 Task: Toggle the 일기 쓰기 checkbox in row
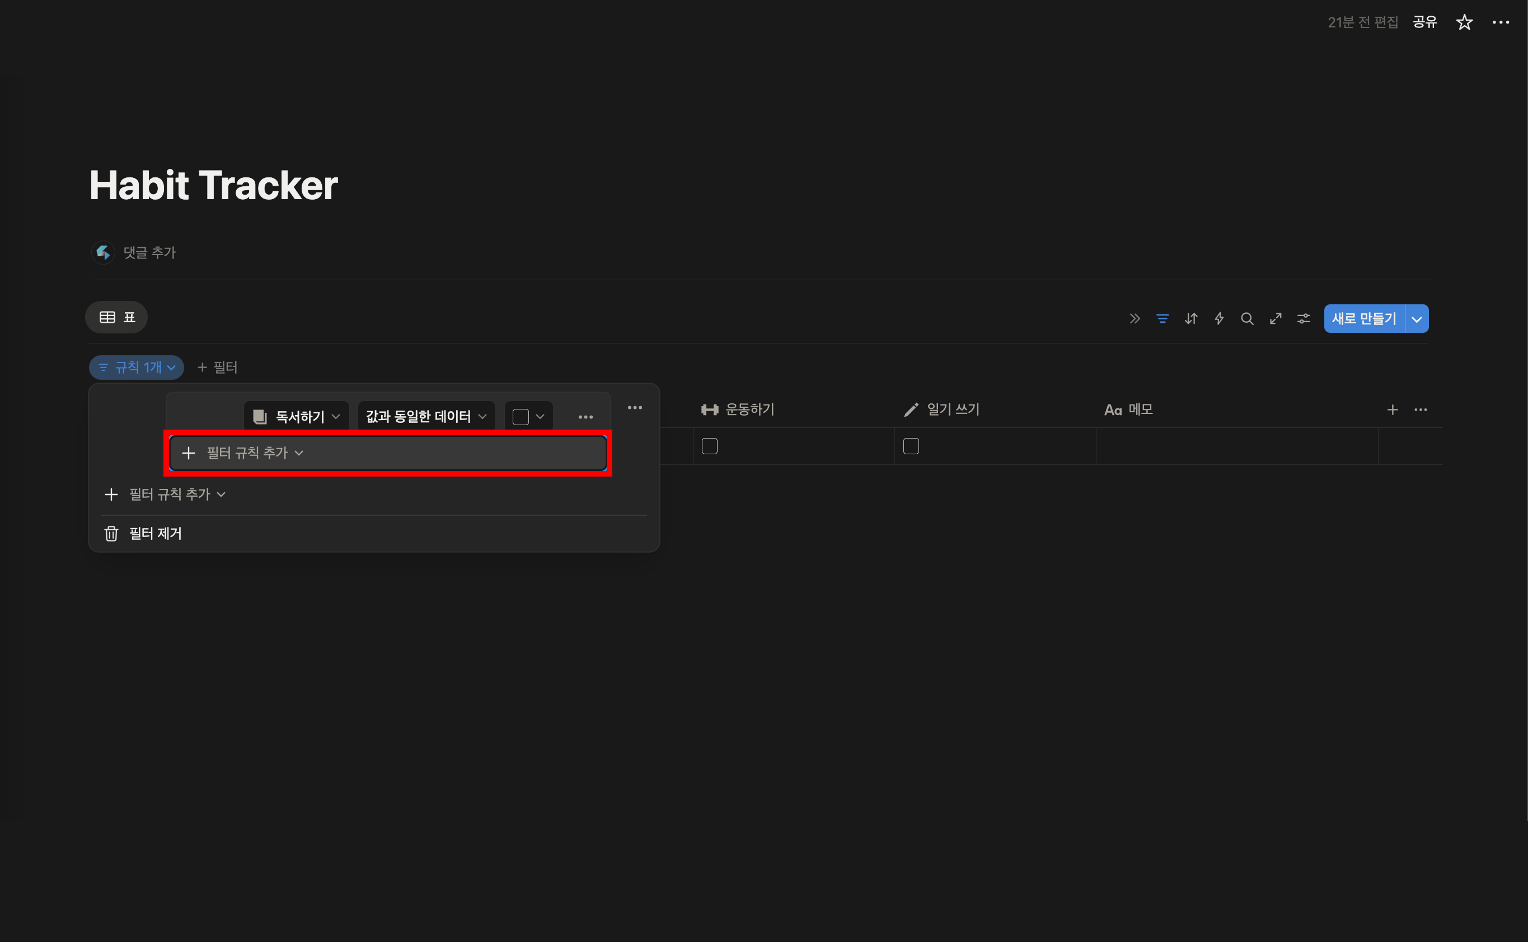911,446
